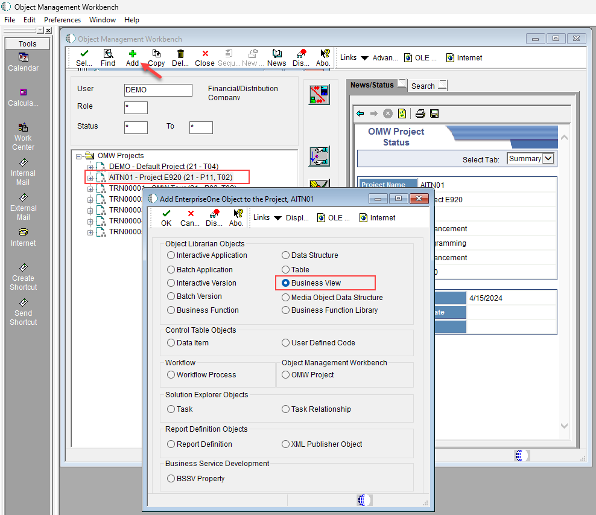The image size is (596, 515).
Task: Switch to the Search tab
Action: (x=428, y=86)
